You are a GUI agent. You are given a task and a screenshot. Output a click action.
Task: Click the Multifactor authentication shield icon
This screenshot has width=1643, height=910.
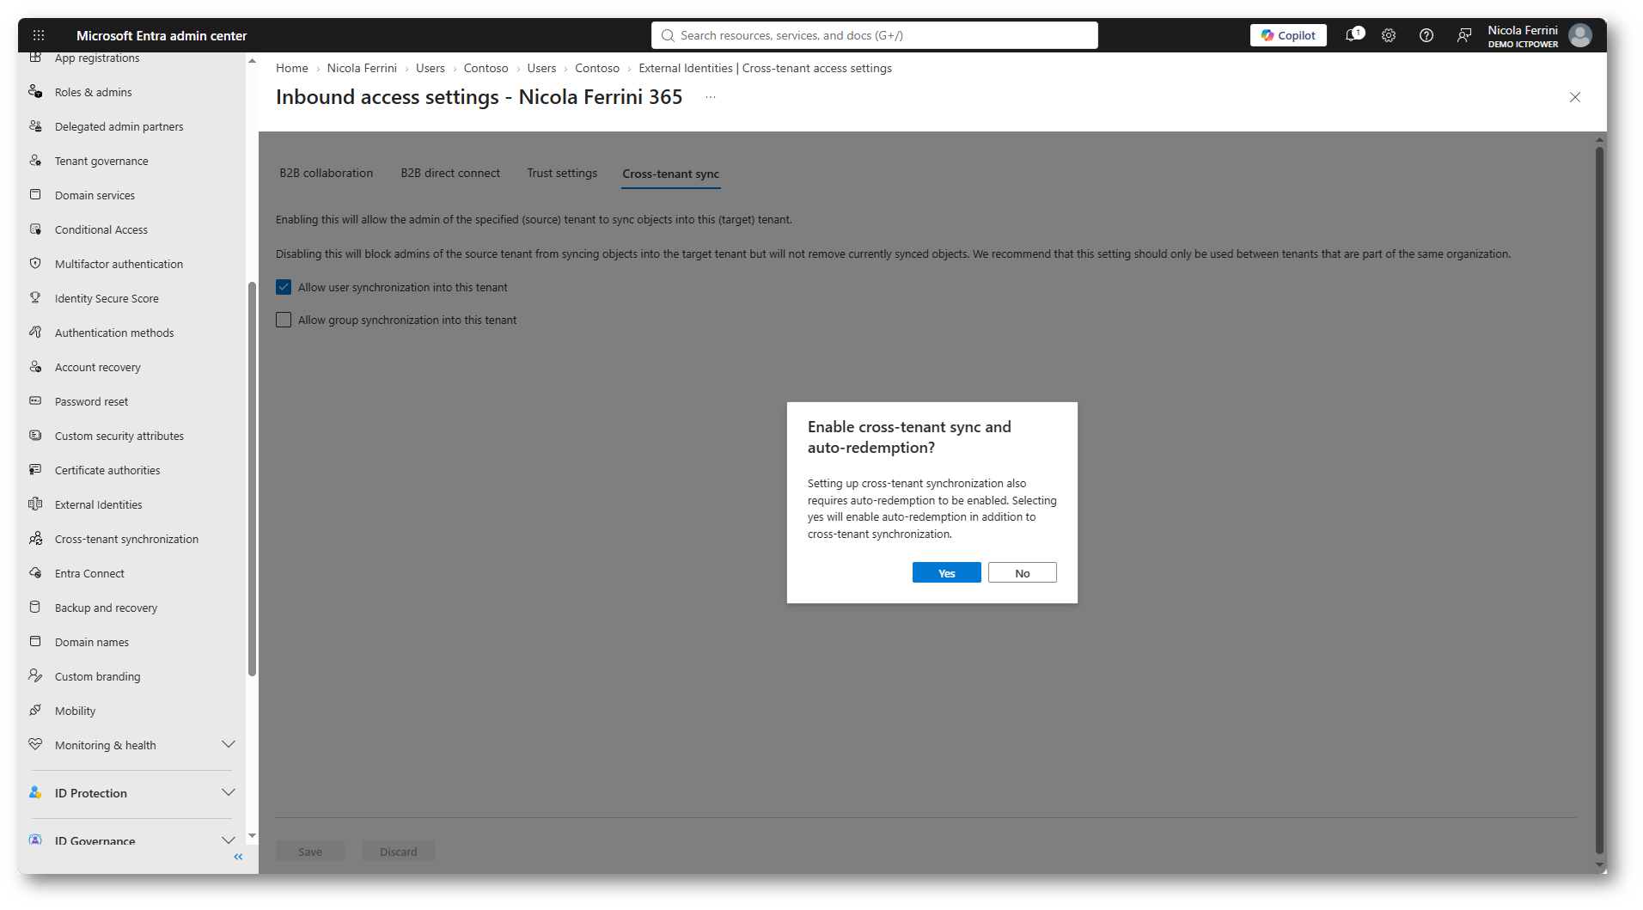[35, 264]
